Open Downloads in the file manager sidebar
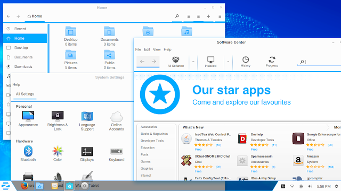Screen dimensions: 341x191 click(25, 67)
